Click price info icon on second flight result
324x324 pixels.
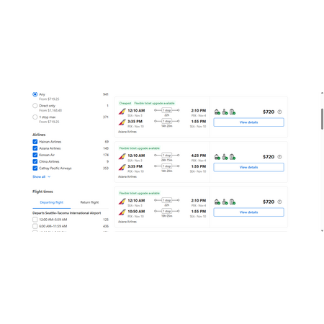(279, 157)
